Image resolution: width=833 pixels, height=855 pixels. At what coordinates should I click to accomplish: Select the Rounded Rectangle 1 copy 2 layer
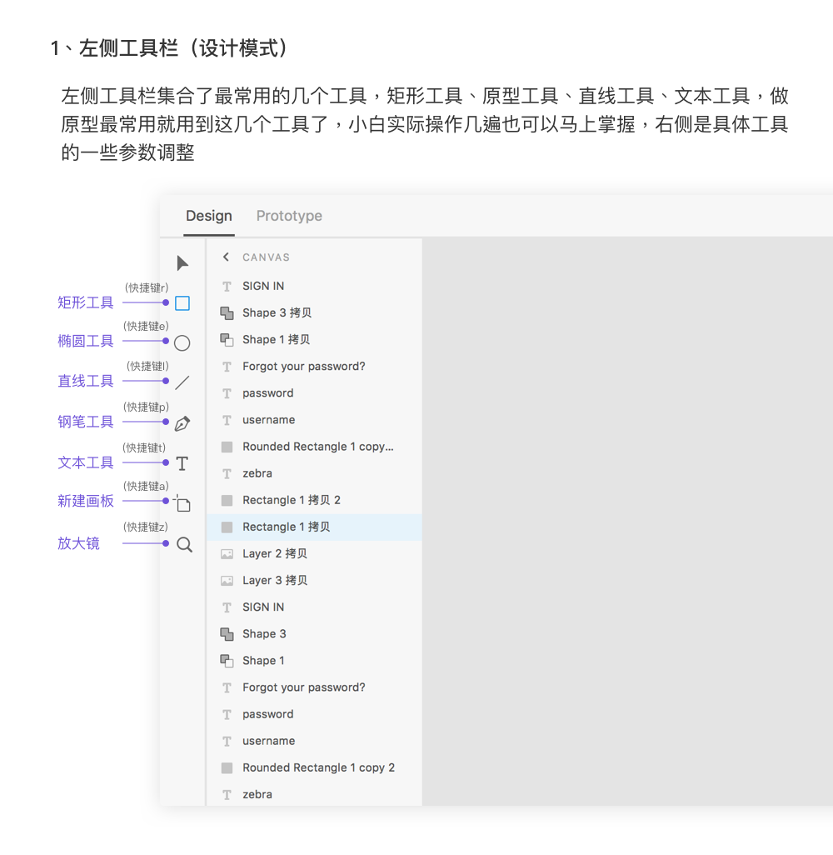(314, 767)
